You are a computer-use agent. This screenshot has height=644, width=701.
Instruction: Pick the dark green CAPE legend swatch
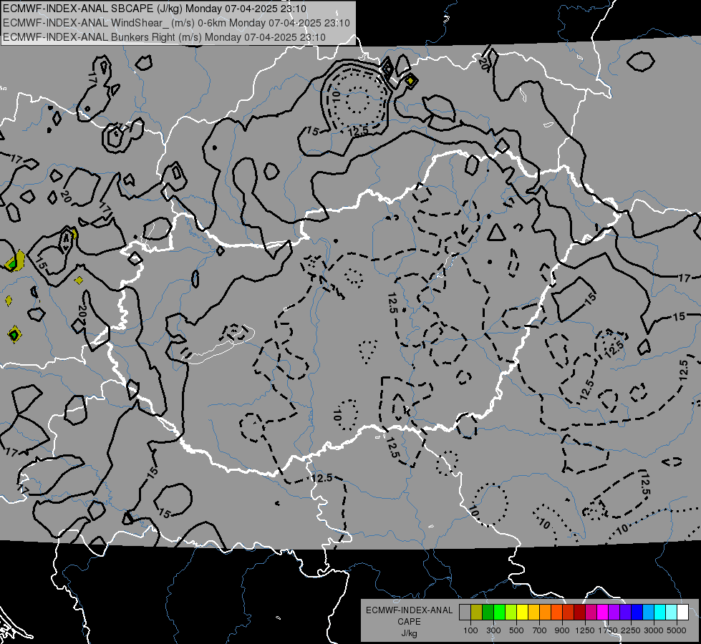[x=488, y=613]
